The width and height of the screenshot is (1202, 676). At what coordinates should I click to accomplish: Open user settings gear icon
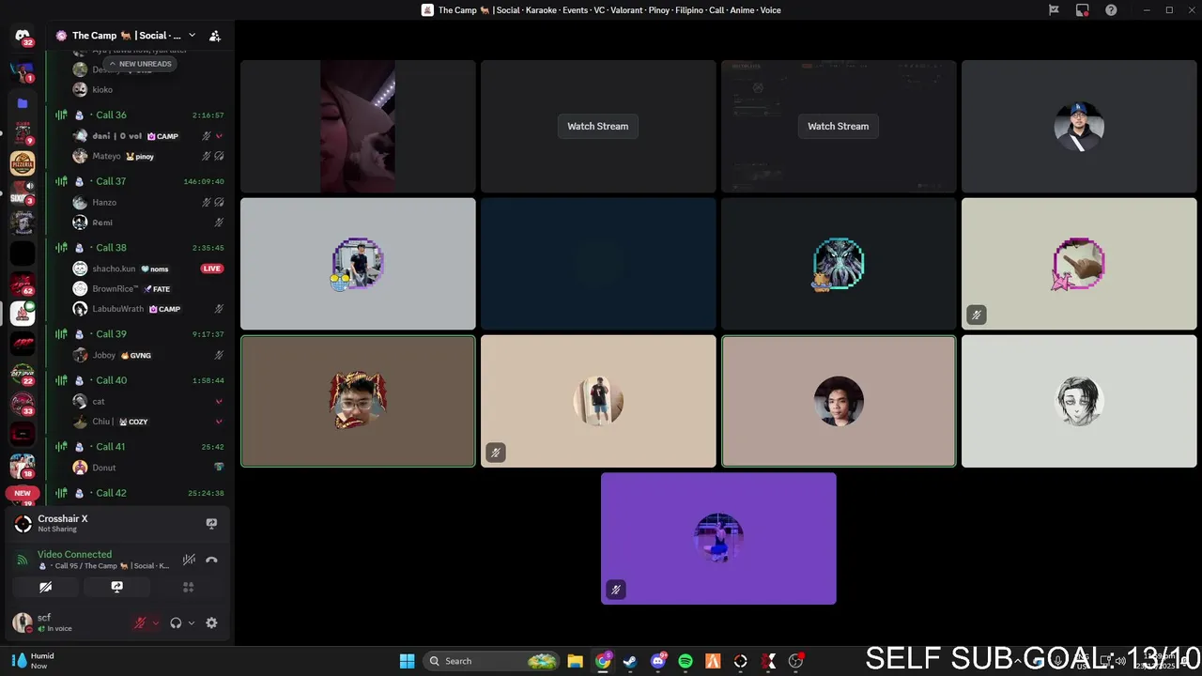[x=211, y=622]
